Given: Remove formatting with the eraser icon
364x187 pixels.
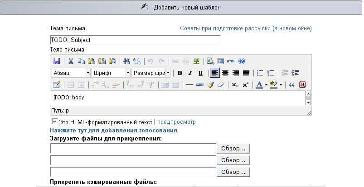Looking at the screenshot, I should coord(221,85).
